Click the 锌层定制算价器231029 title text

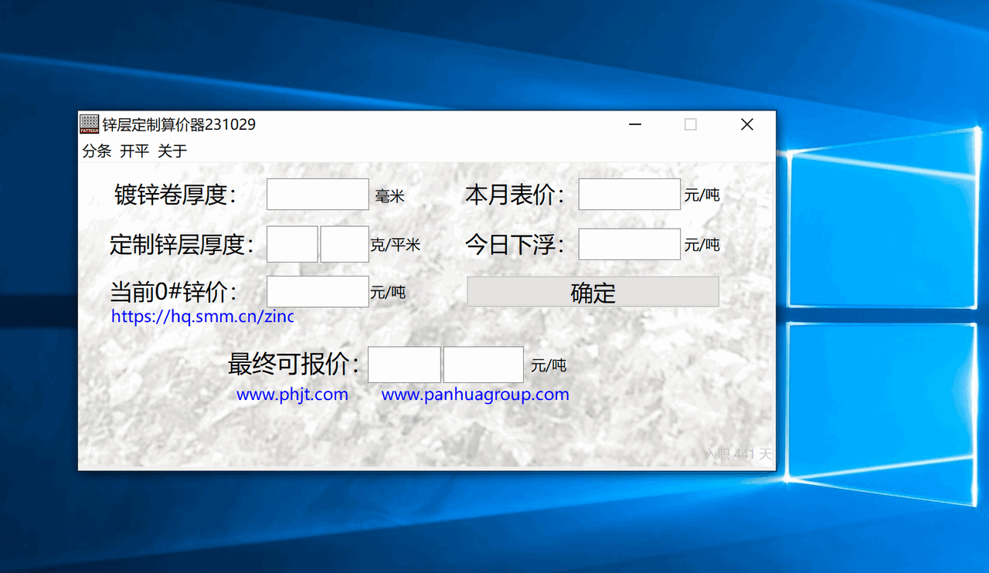(x=179, y=124)
